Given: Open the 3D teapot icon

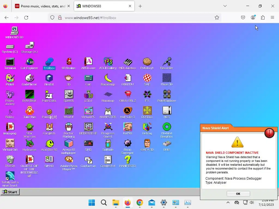Looking at the screenshot, I should pyautogui.click(x=69, y=80).
